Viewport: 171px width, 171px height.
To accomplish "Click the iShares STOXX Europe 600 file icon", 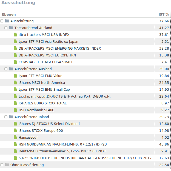I will pyautogui.click(x=15, y=130).
